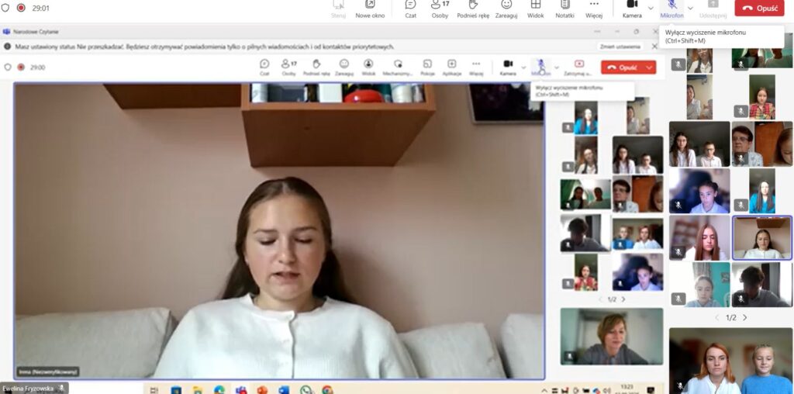Open Aplikacje in the inner shared toolbar

(452, 67)
